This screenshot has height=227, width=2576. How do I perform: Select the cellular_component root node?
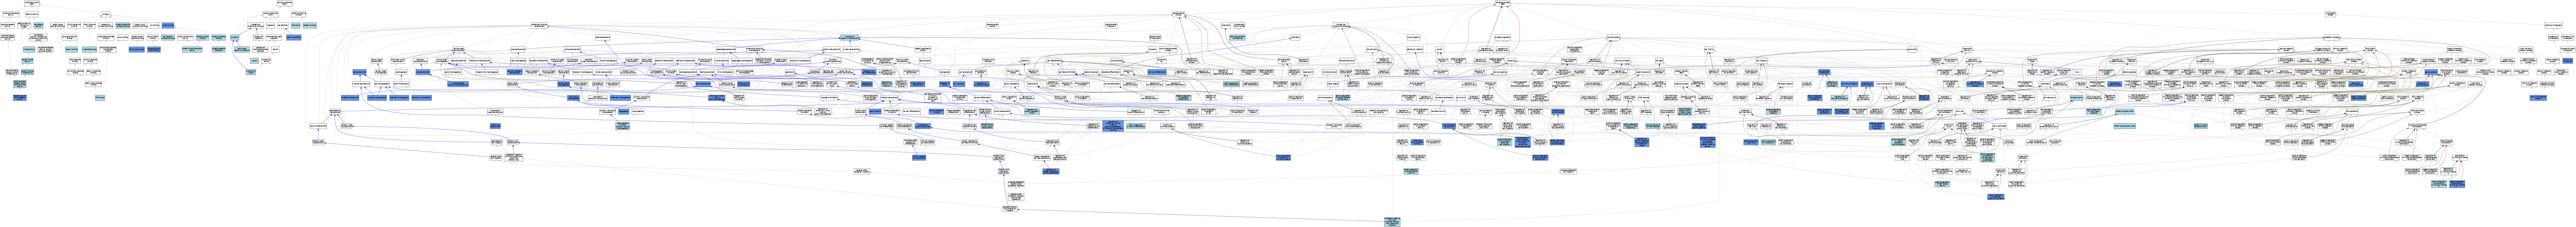pos(285,3)
